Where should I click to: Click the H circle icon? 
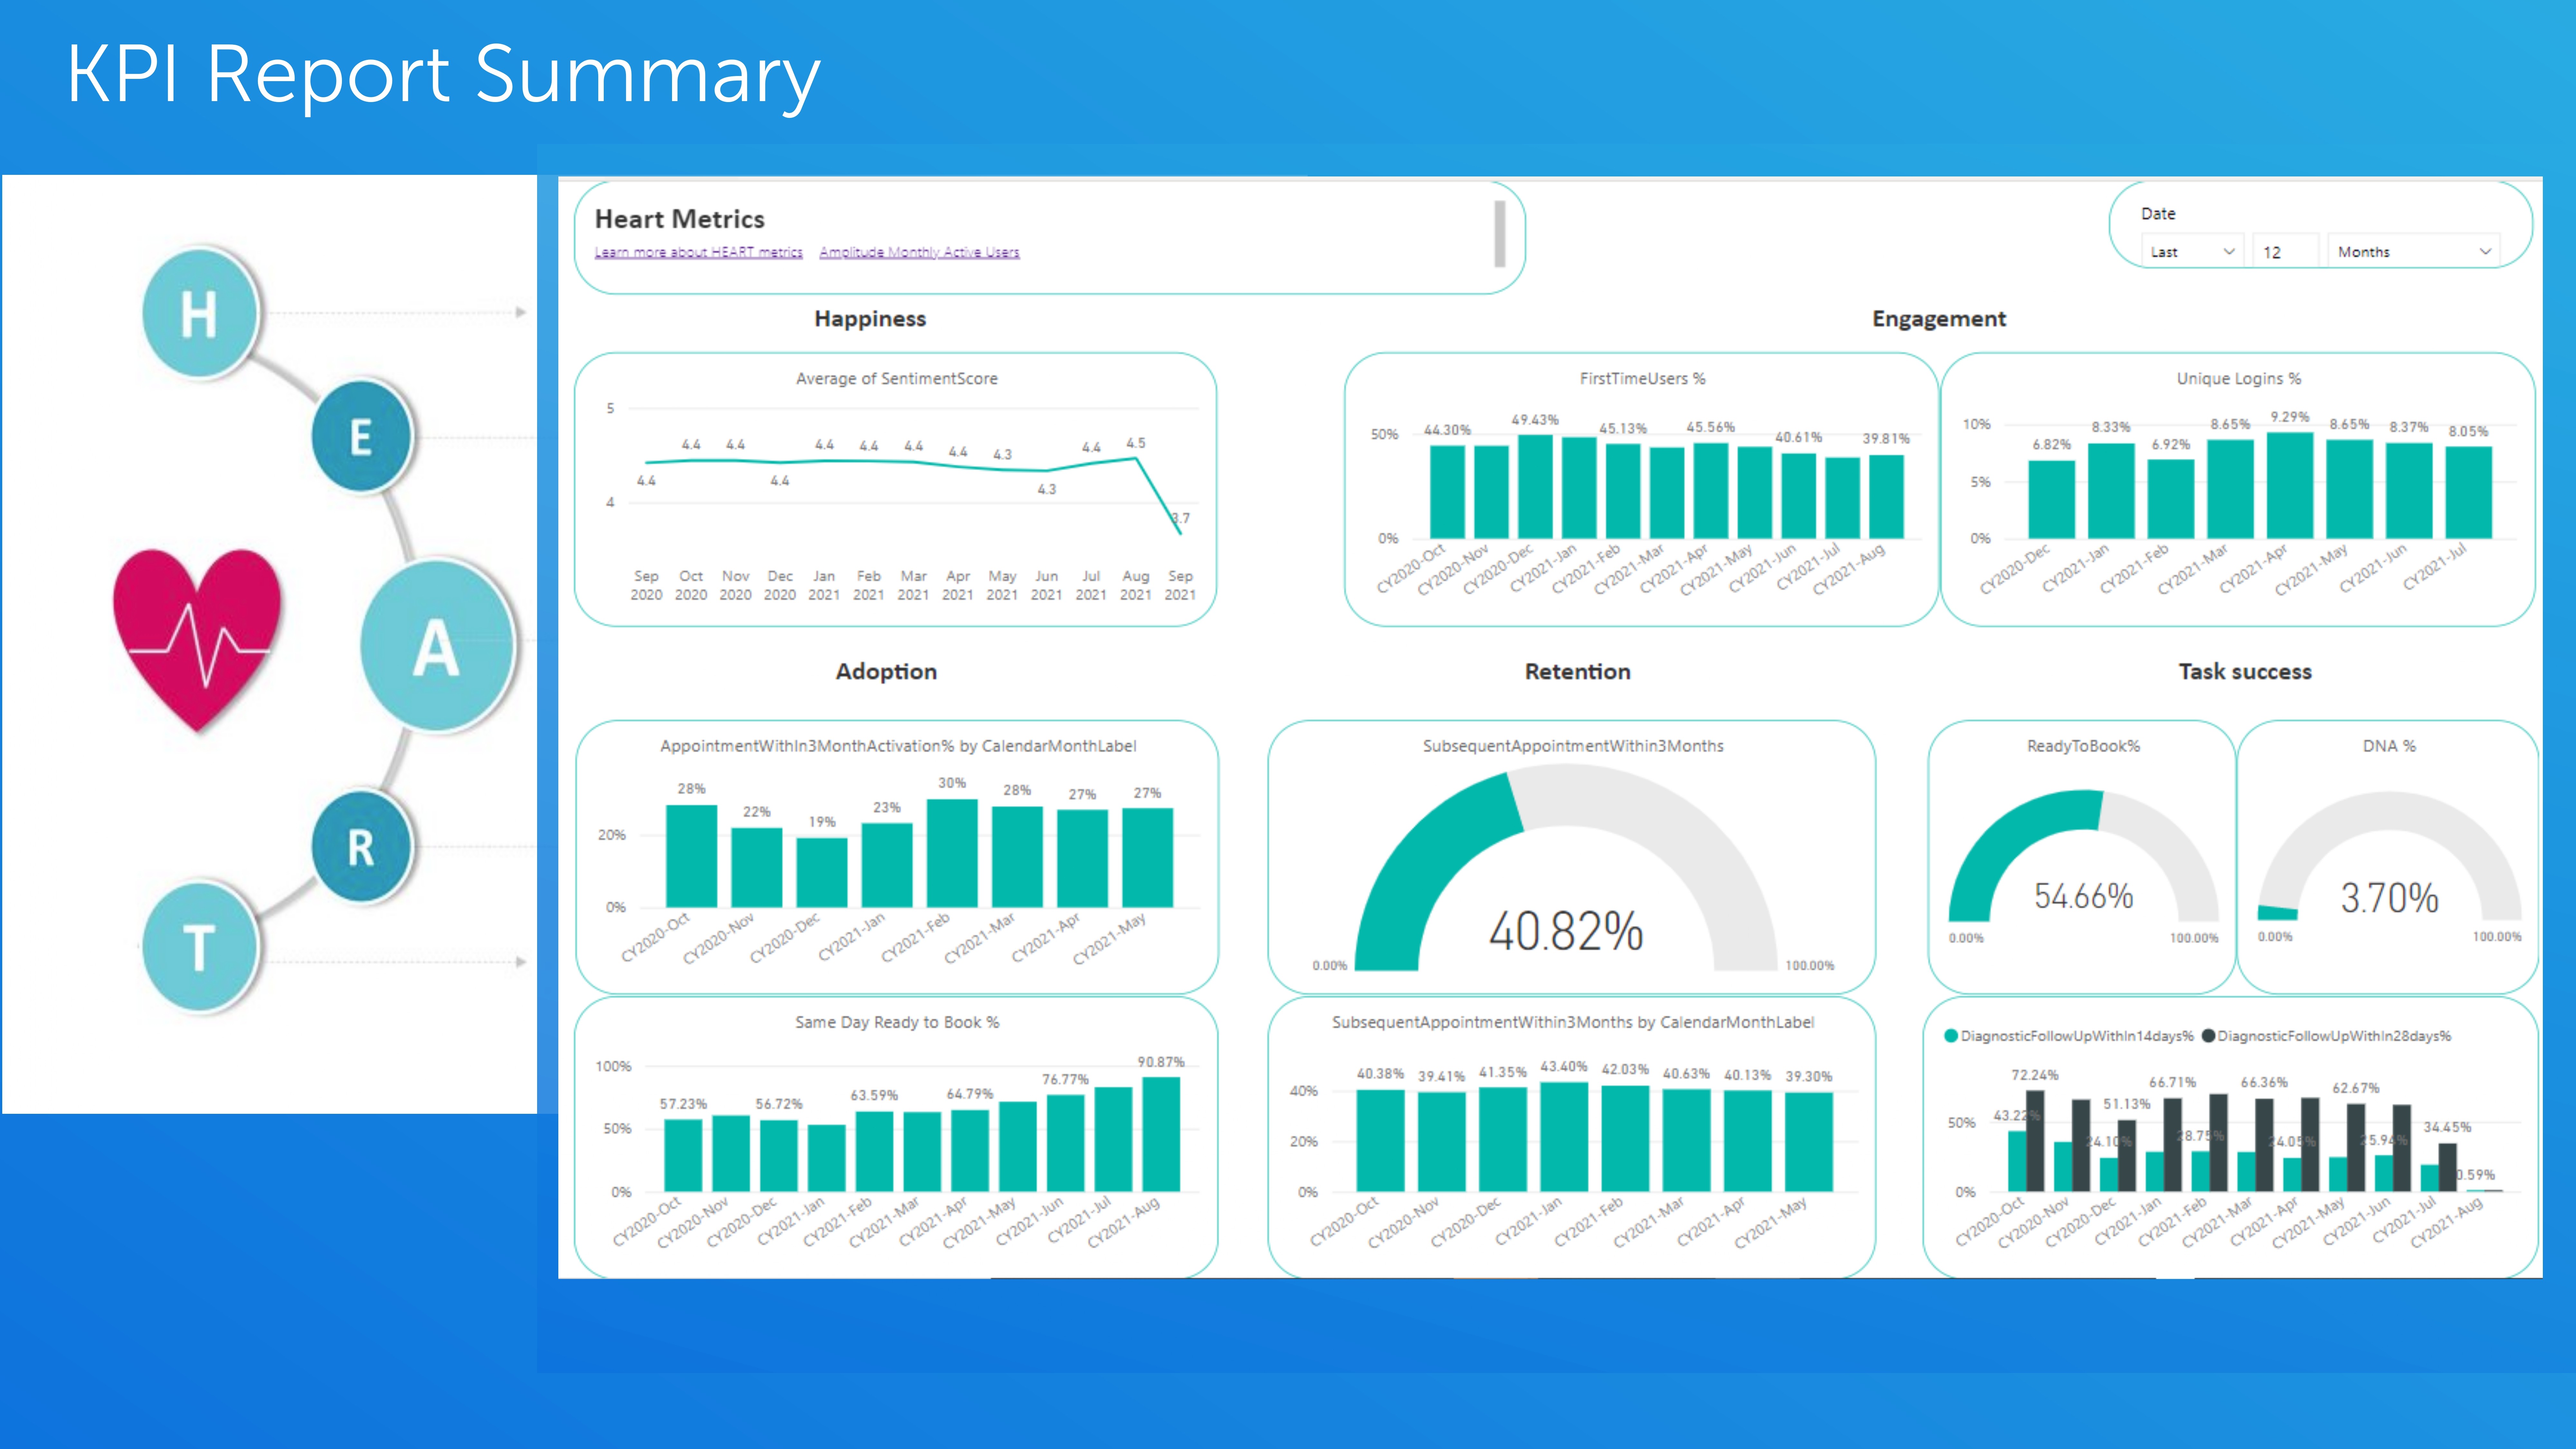200,313
